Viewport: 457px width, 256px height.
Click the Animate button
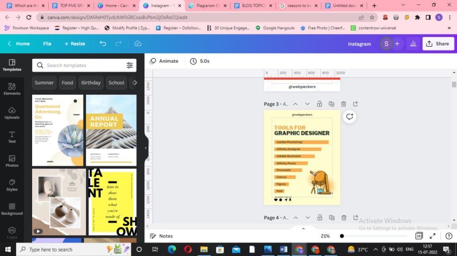coord(164,61)
